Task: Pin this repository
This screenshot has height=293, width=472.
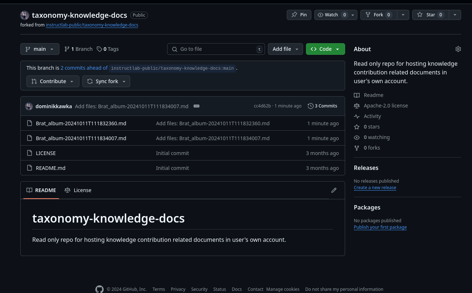Action: coord(299,15)
